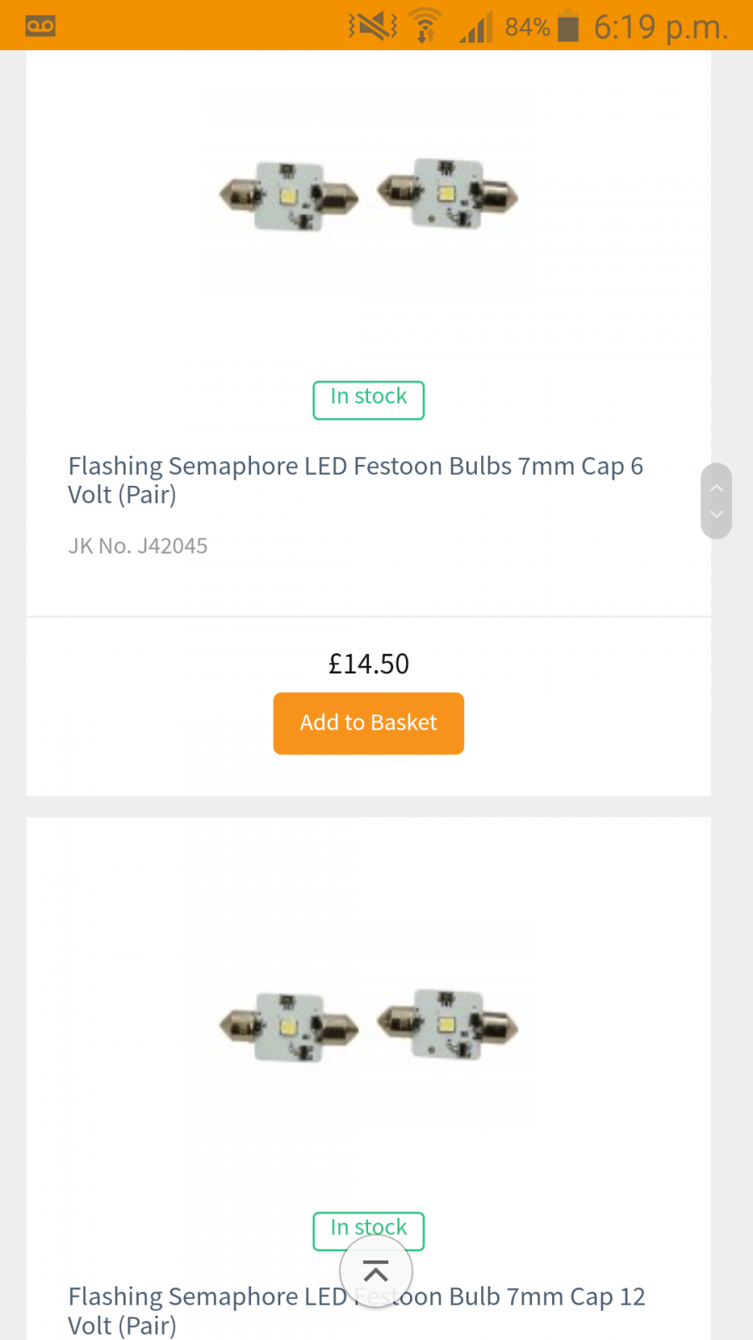Screen dimensions: 753x1340
Task: Tap the battery icon
Action: (x=568, y=26)
